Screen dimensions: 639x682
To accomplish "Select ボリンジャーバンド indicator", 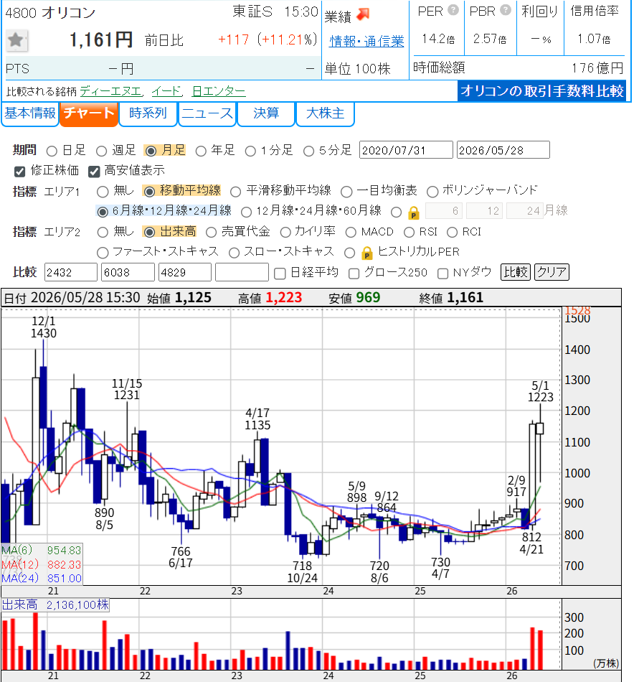I will pos(432,192).
